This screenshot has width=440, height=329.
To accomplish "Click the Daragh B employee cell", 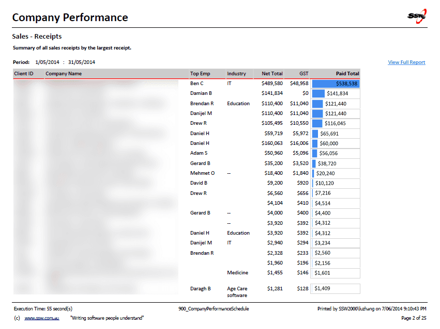I will (x=200, y=289).
